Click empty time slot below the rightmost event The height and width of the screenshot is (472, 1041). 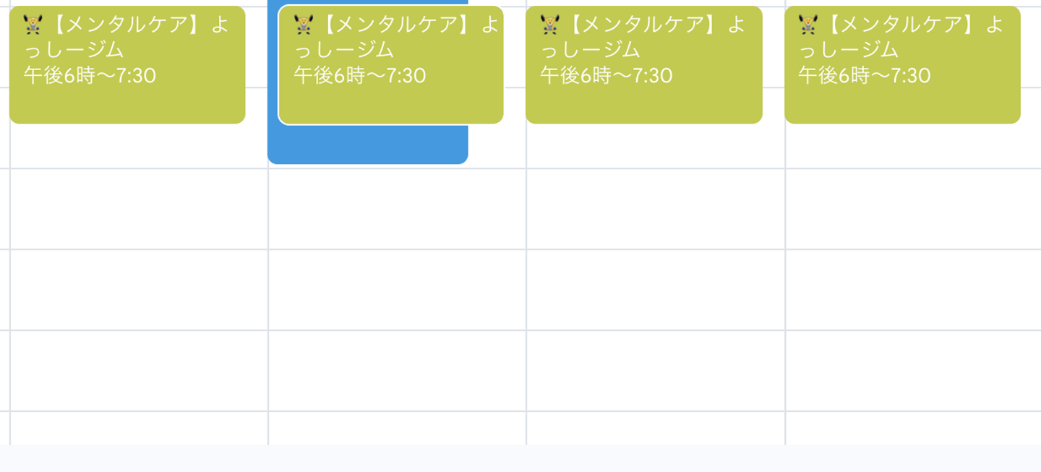click(912, 210)
